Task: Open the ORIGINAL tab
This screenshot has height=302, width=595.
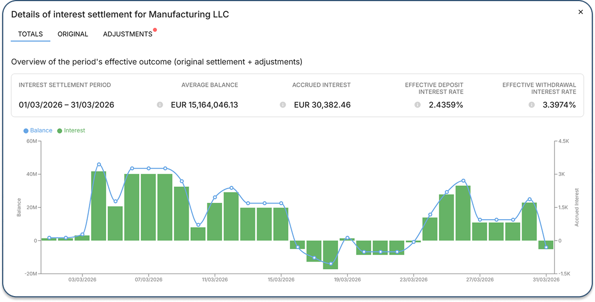Action: [73, 34]
